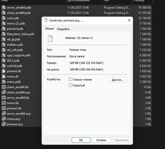Viewport: 165px width, 149px height.
Task: Click the client_amd64.exp file icon
Action: click(x=4, y=92)
